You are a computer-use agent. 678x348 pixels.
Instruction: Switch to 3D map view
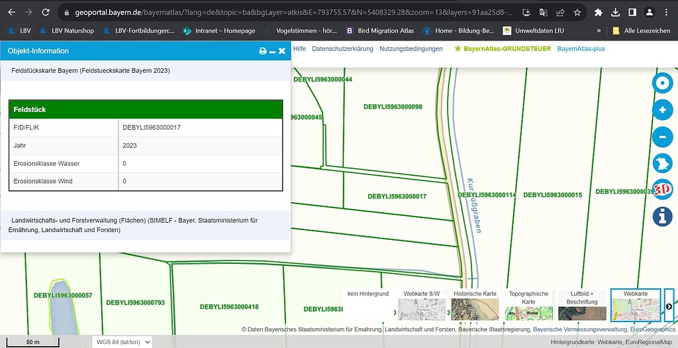pyautogui.click(x=662, y=189)
